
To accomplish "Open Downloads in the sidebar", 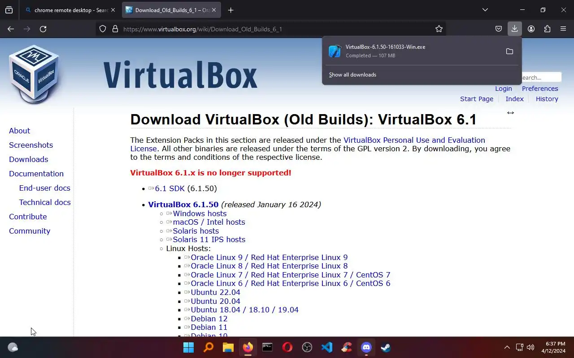I will (29, 159).
